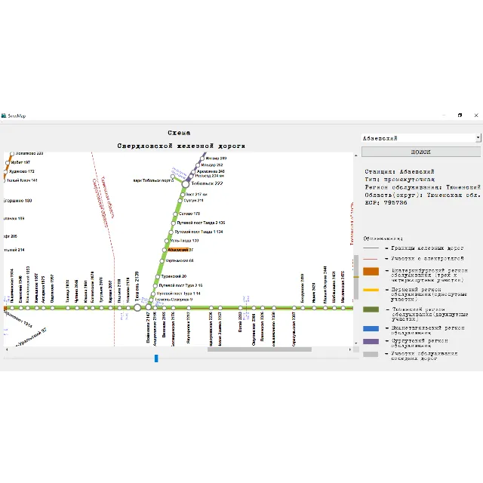Move the blue zoom slider handle under the map

click(x=156, y=358)
